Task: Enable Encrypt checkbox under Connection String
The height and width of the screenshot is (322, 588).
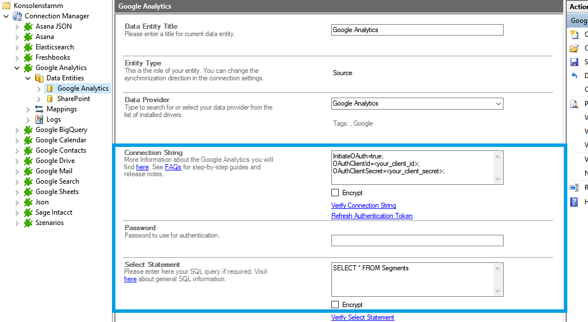Action: pyautogui.click(x=335, y=193)
